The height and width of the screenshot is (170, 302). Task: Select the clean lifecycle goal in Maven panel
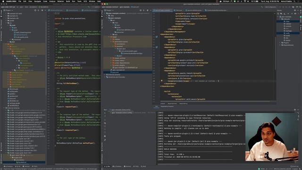[288, 21]
